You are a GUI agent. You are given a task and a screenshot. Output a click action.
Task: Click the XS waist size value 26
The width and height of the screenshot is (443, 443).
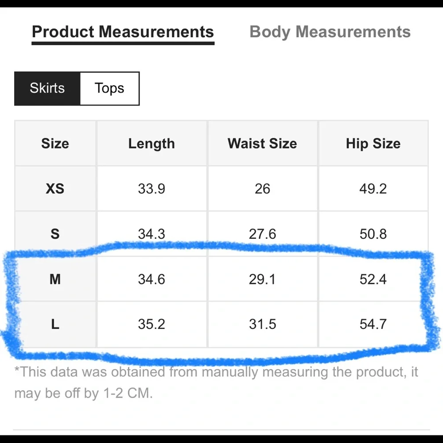coord(262,189)
